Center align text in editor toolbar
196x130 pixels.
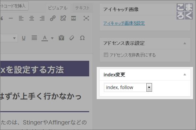pos(32,18)
